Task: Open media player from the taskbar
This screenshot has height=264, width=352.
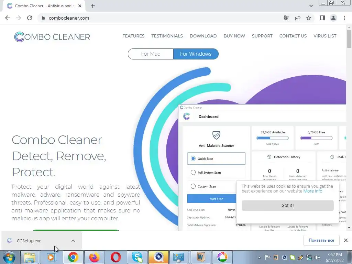Action: [51, 257]
